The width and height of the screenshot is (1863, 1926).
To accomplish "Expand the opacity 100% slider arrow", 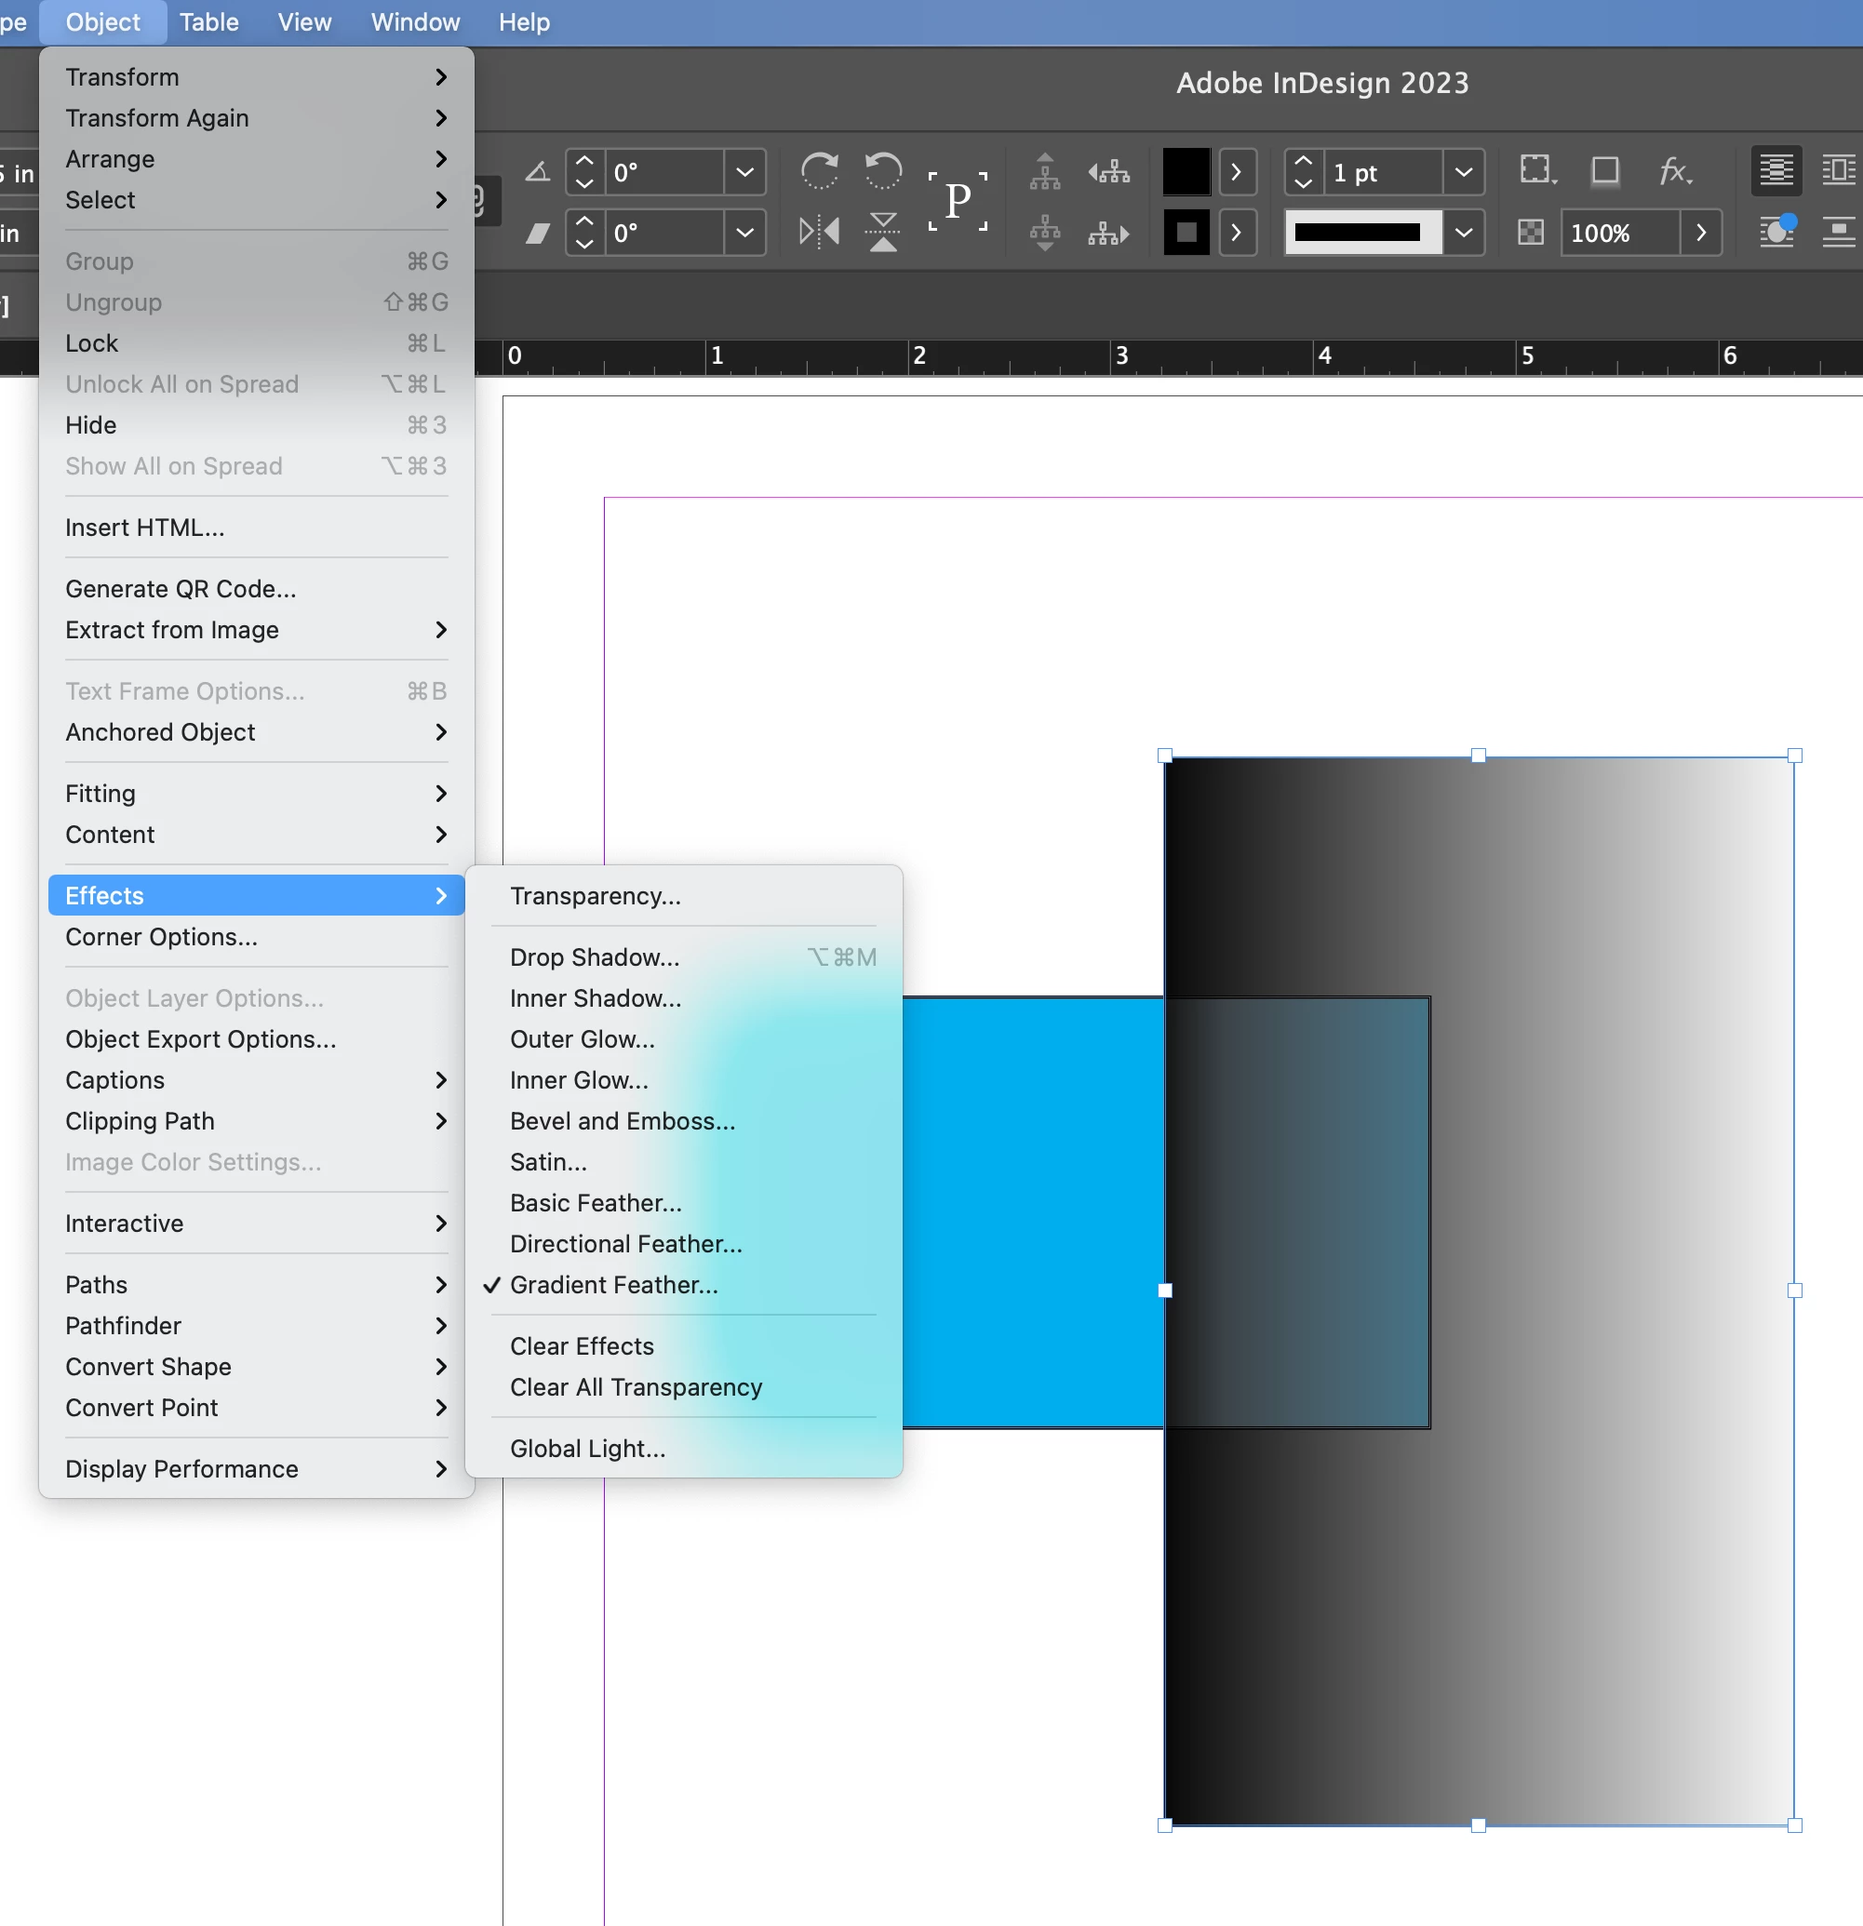I will point(1700,233).
